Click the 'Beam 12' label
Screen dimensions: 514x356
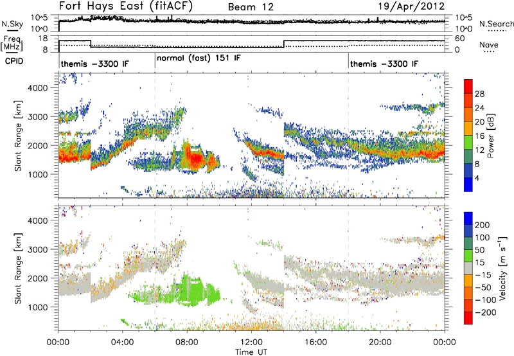tap(251, 7)
